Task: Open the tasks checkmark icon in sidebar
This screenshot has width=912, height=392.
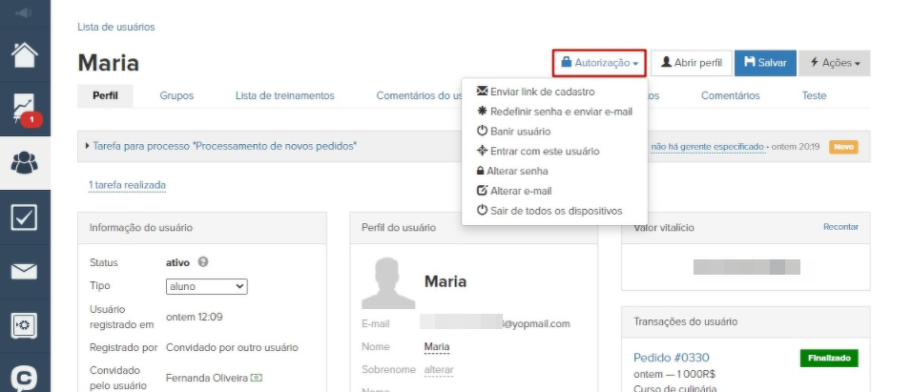Action: (x=25, y=217)
